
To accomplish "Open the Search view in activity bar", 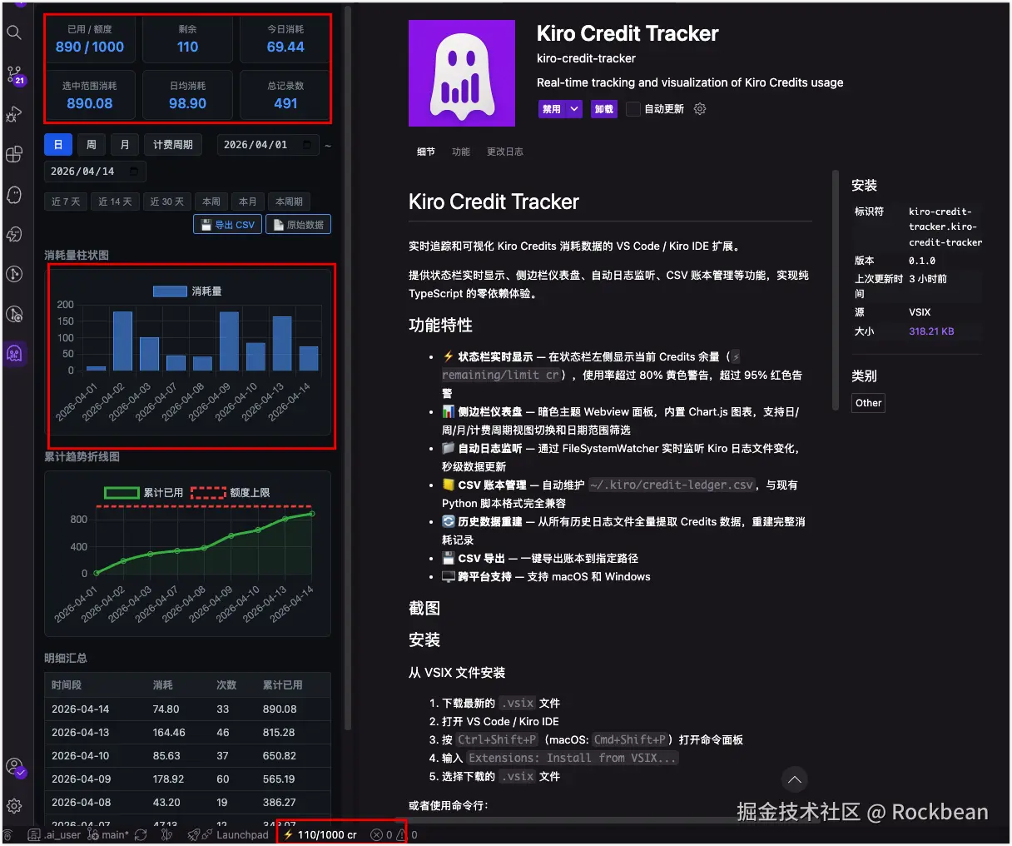I will pos(14,32).
